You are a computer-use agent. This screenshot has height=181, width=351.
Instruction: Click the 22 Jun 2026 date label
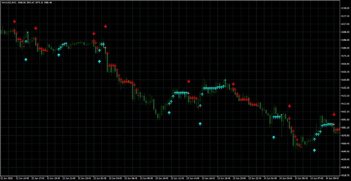[7, 178]
